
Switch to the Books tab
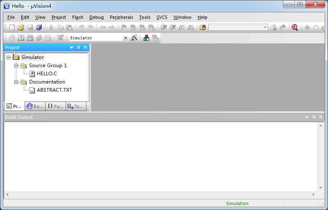[35, 106]
